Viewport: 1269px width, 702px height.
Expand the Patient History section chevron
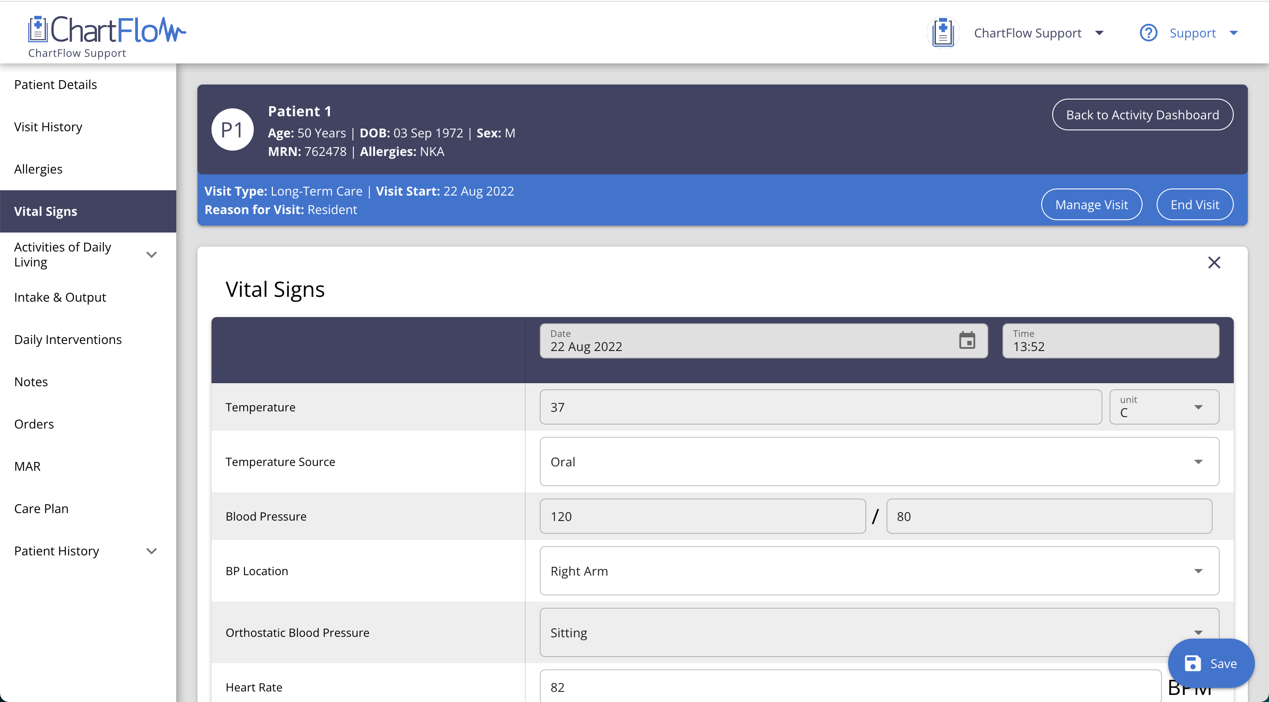152,551
